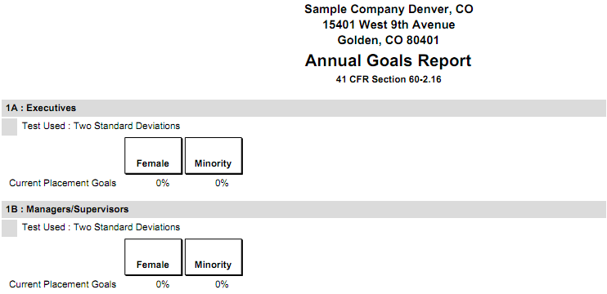Image resolution: width=607 pixels, height=294 pixels.
Task: Click the Minority box under Executives
Action: 214,156
